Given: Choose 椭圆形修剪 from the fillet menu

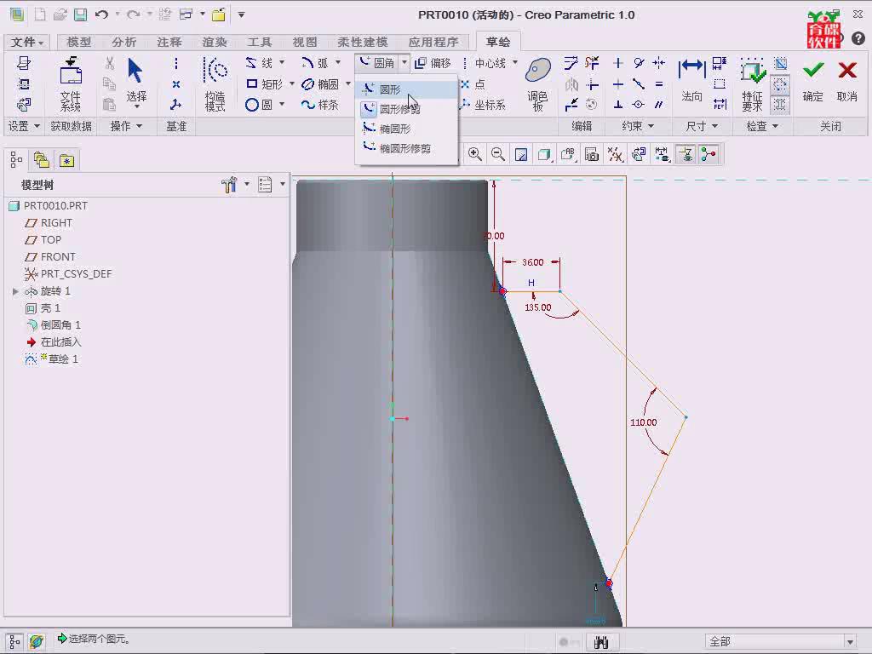Looking at the screenshot, I should tap(406, 148).
